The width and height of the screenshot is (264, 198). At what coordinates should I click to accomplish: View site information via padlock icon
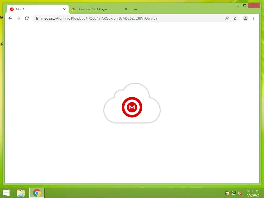pyautogui.click(x=37, y=18)
